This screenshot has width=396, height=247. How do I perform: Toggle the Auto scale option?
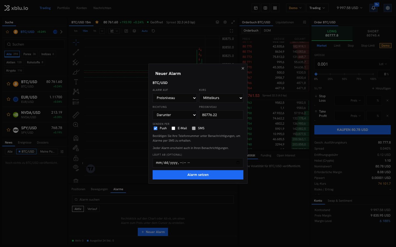[145, 31]
